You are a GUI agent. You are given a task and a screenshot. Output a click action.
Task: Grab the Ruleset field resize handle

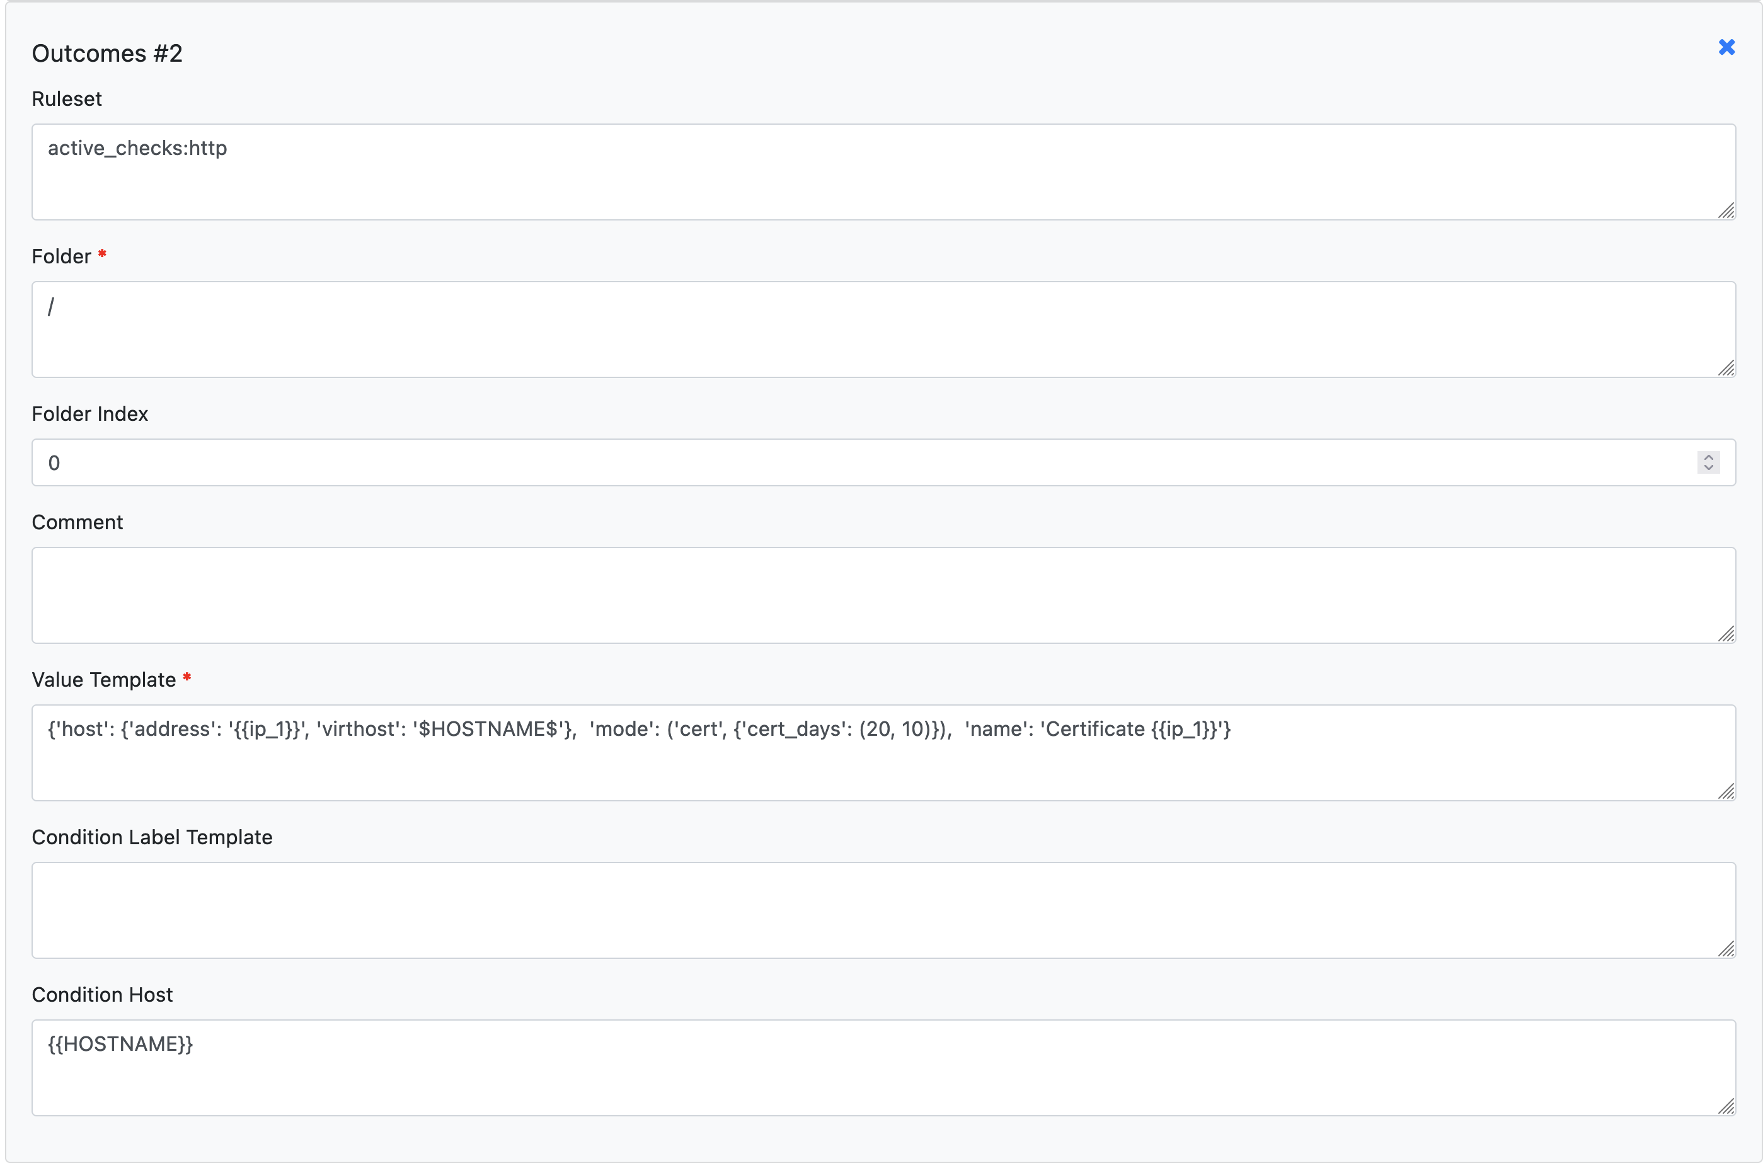click(1726, 212)
